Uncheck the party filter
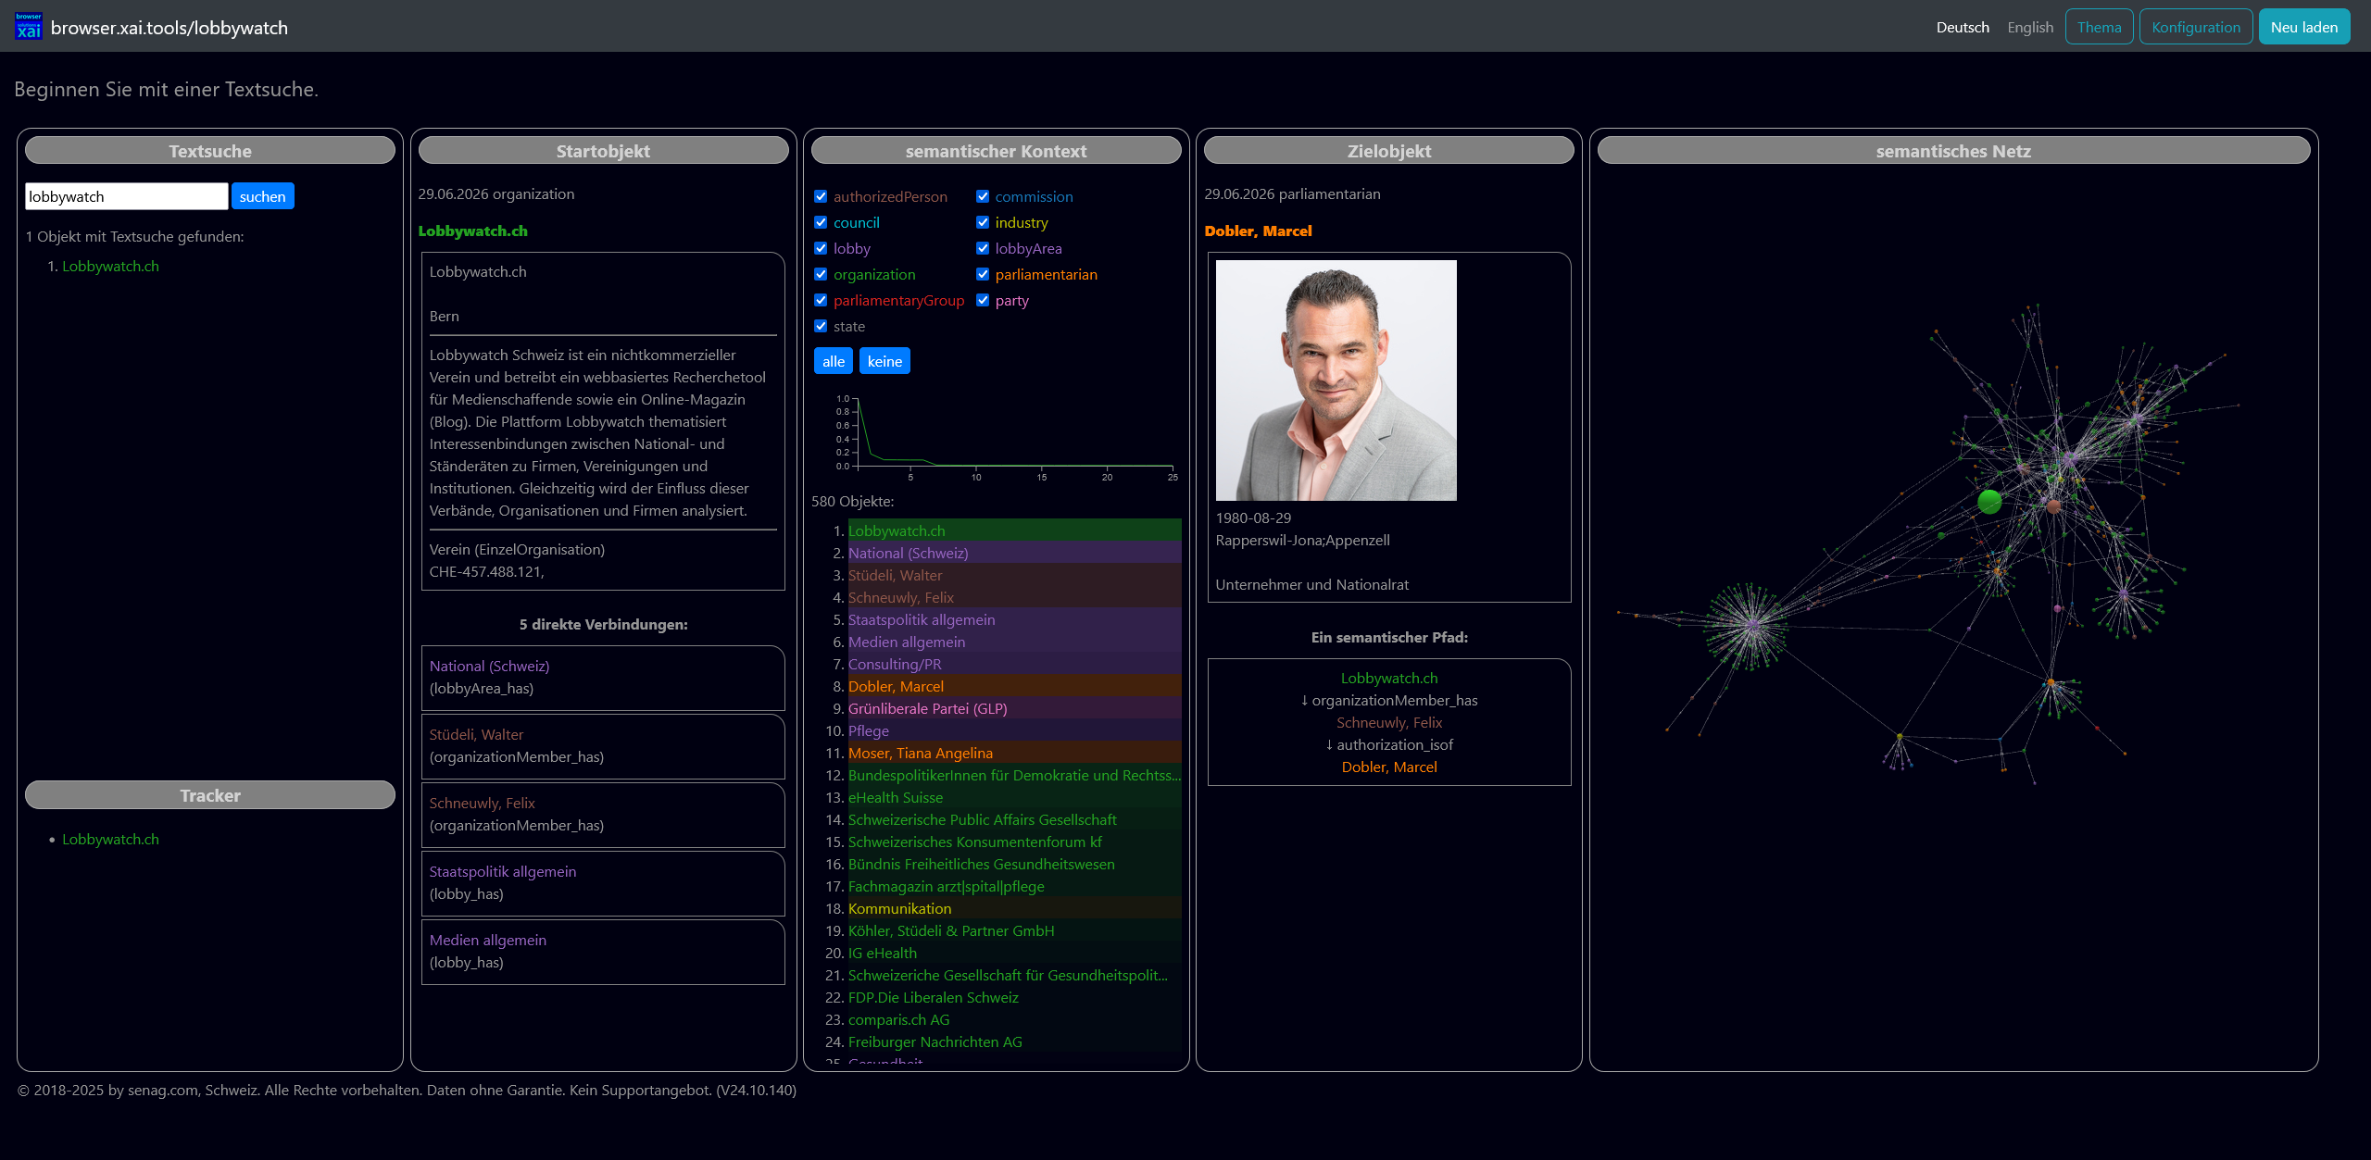The height and width of the screenshot is (1160, 2371). tap(983, 300)
